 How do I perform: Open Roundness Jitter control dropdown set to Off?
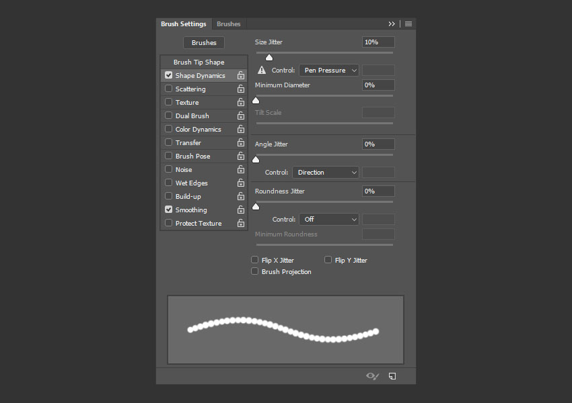point(325,220)
